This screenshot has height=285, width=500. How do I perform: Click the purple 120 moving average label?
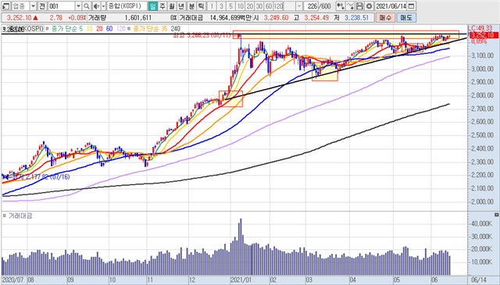(121, 29)
